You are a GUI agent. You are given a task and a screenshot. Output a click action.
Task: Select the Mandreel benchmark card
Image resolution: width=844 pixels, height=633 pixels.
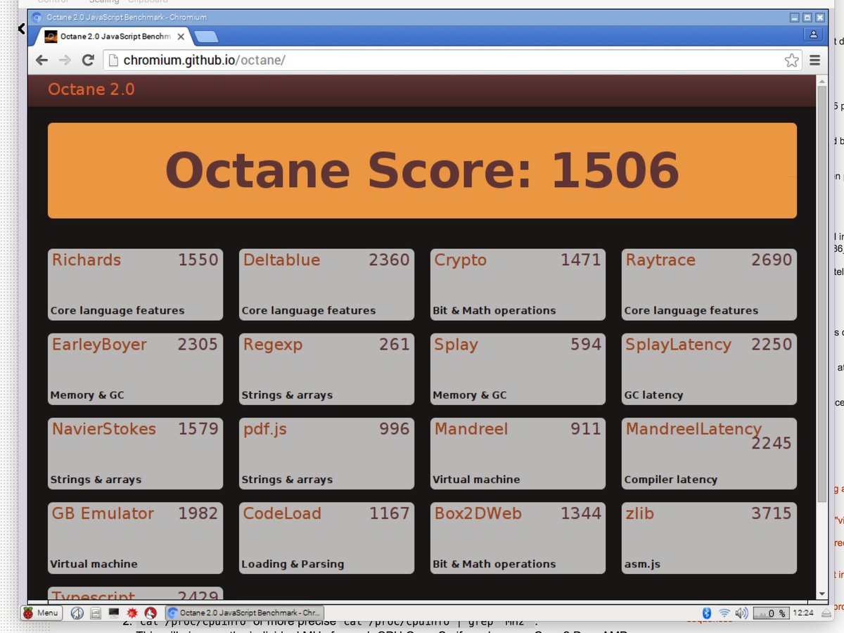(x=518, y=454)
